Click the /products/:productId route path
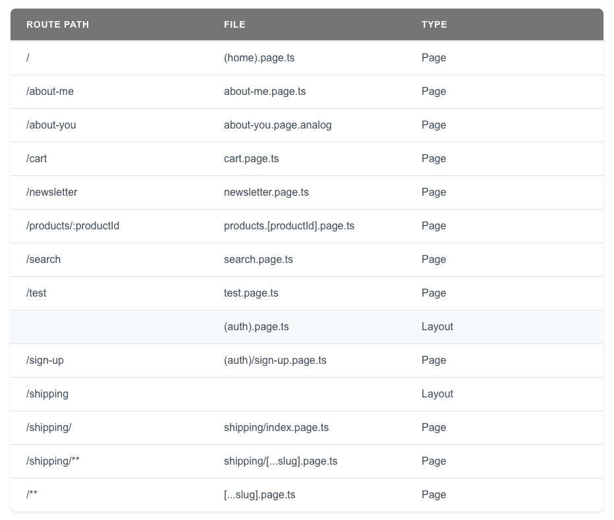The height and width of the screenshot is (520, 614). pyautogui.click(x=72, y=225)
